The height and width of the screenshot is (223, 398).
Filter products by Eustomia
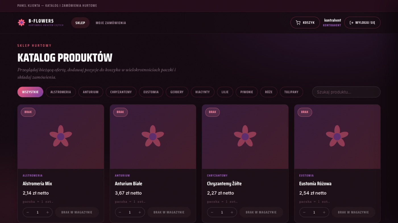151,92
